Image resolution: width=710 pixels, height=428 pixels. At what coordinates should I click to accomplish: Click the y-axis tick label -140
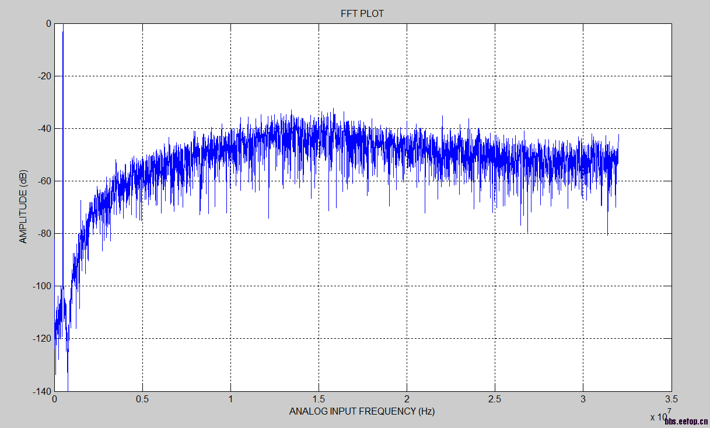(x=43, y=391)
